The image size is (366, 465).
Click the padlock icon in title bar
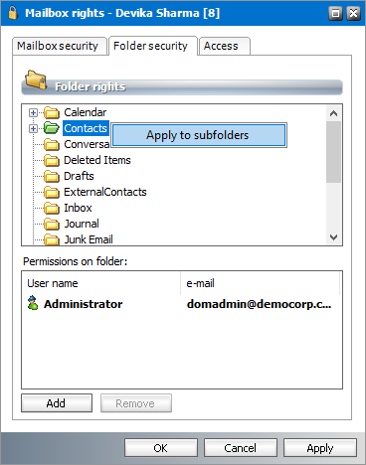pos(13,13)
